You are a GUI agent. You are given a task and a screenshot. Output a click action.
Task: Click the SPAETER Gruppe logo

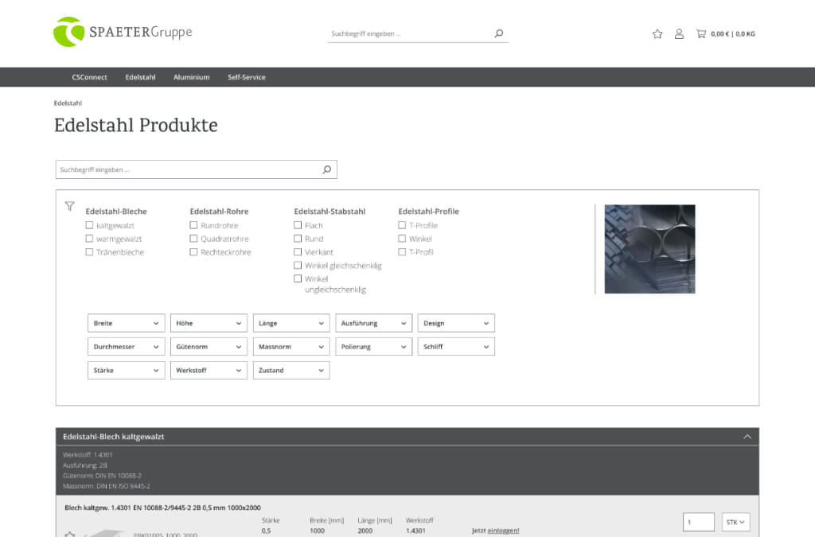(123, 32)
